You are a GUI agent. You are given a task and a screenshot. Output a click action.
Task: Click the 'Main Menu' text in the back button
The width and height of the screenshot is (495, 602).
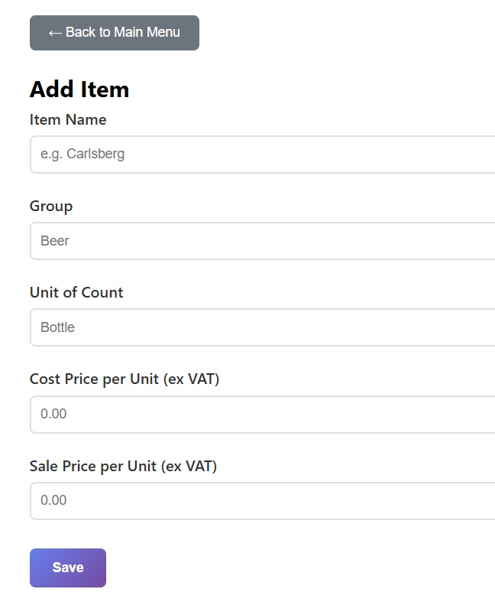click(147, 33)
